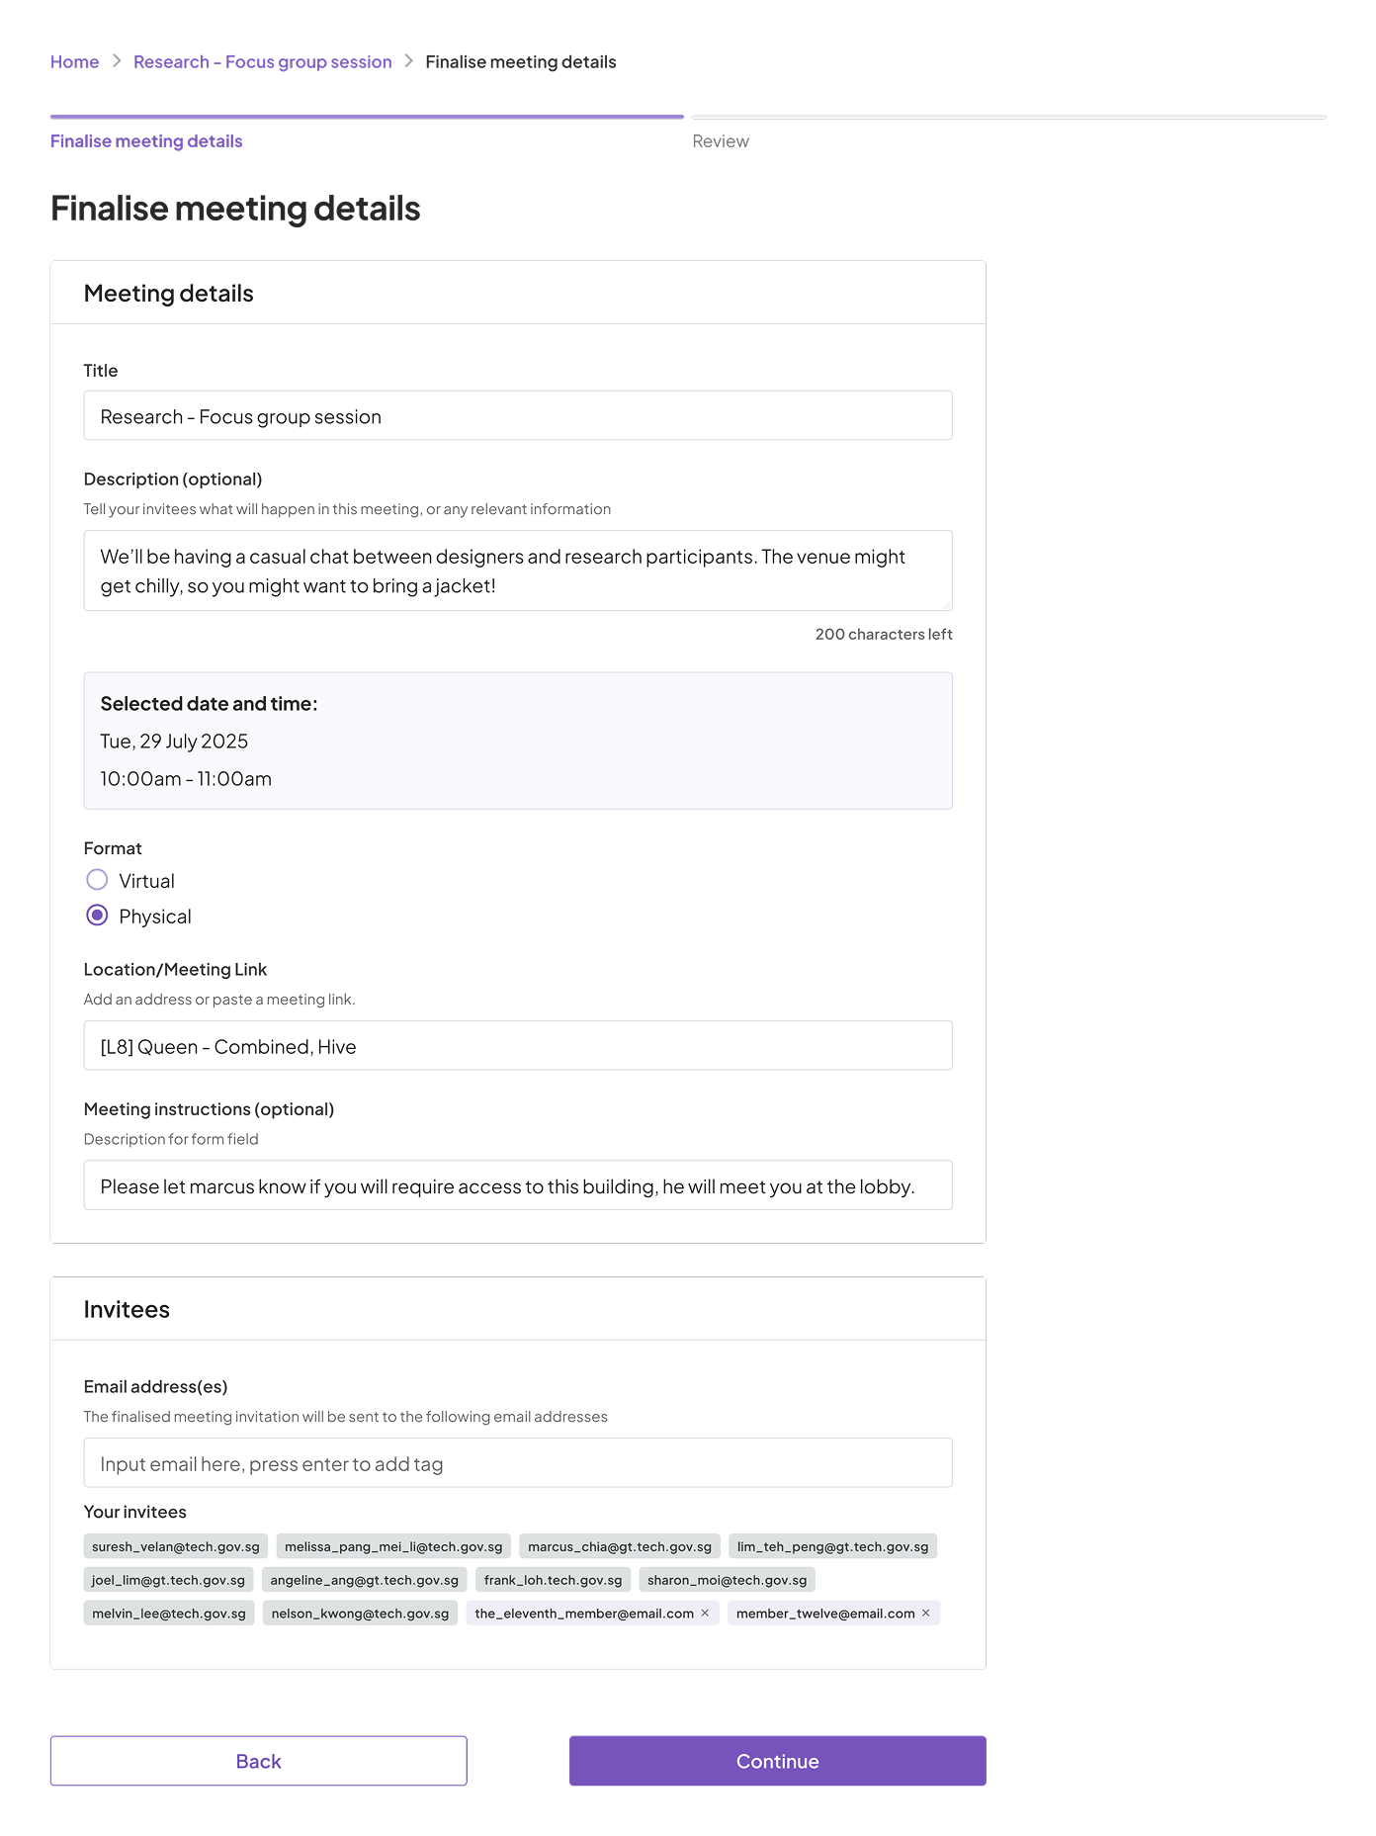Viewport: 1376px width, 1836px height.
Task: Remove the_eleventh_member@email.com invitee tag
Action: click(705, 1613)
